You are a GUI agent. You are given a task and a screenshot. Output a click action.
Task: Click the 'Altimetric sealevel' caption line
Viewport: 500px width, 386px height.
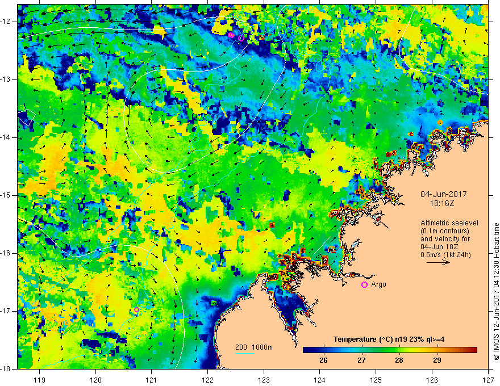pos(449,223)
